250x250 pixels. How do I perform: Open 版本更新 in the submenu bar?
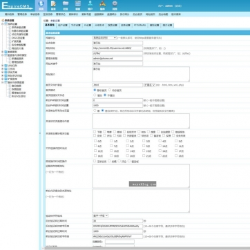coord(176,15)
